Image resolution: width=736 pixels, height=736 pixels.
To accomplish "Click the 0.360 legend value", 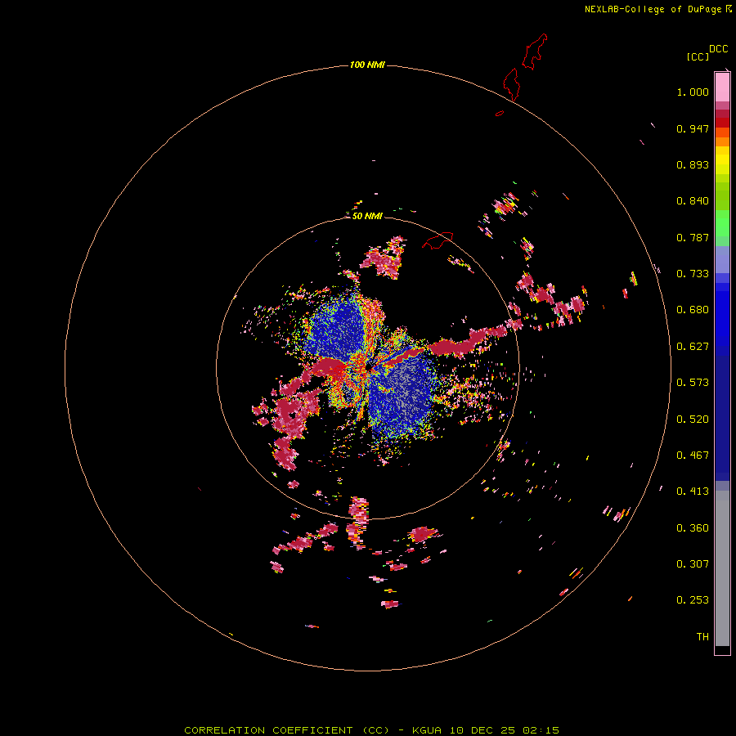I will tap(693, 528).
